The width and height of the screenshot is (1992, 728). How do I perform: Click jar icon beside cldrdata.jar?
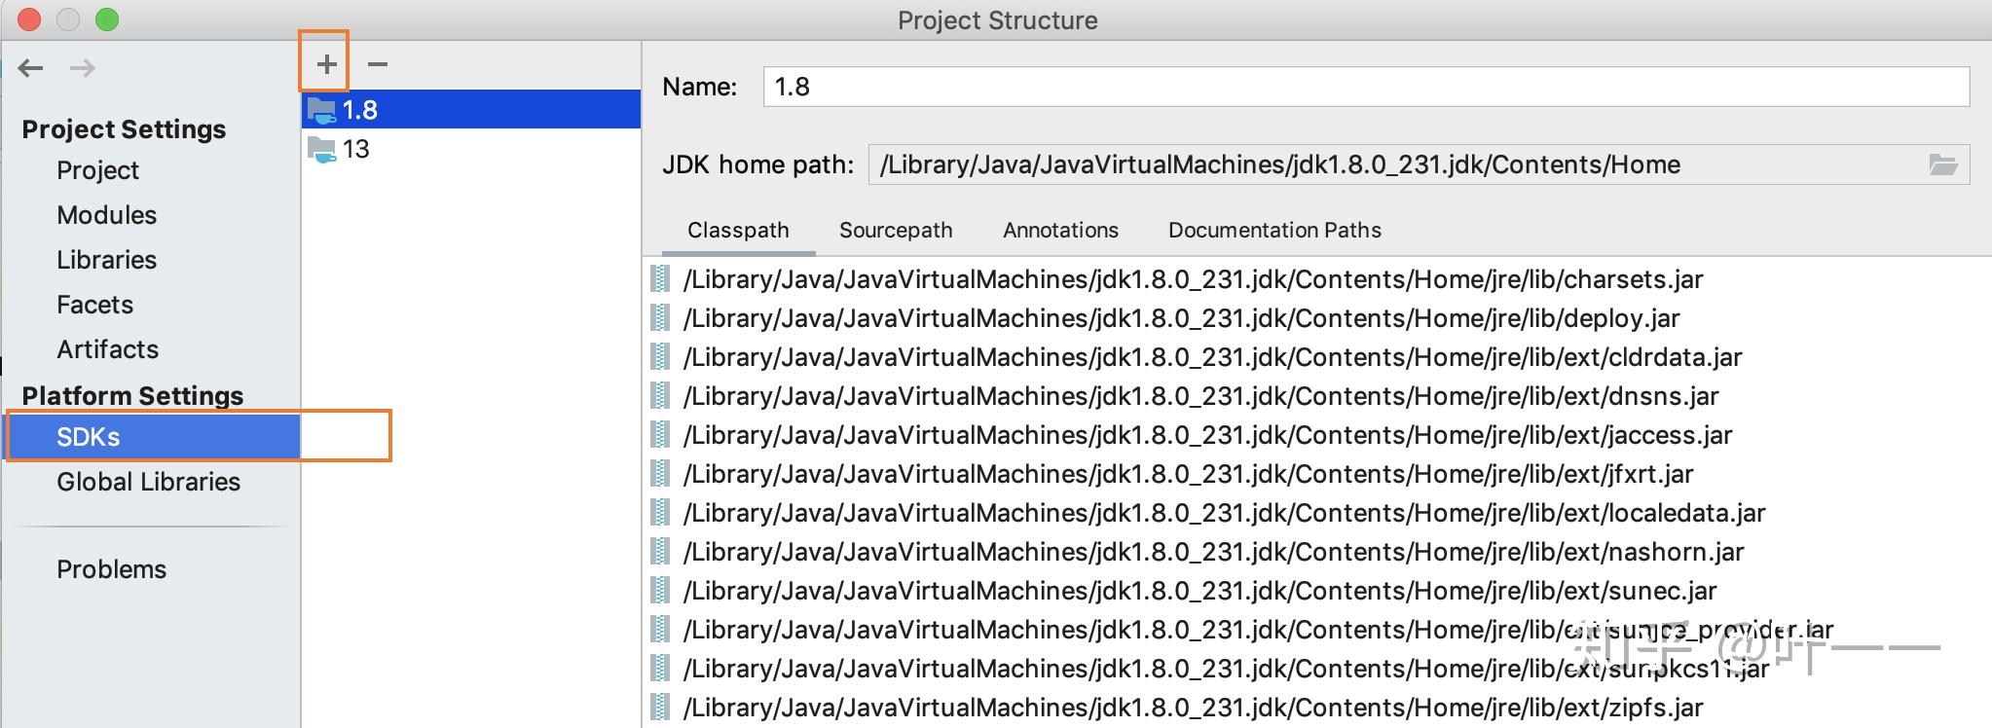coord(660,357)
